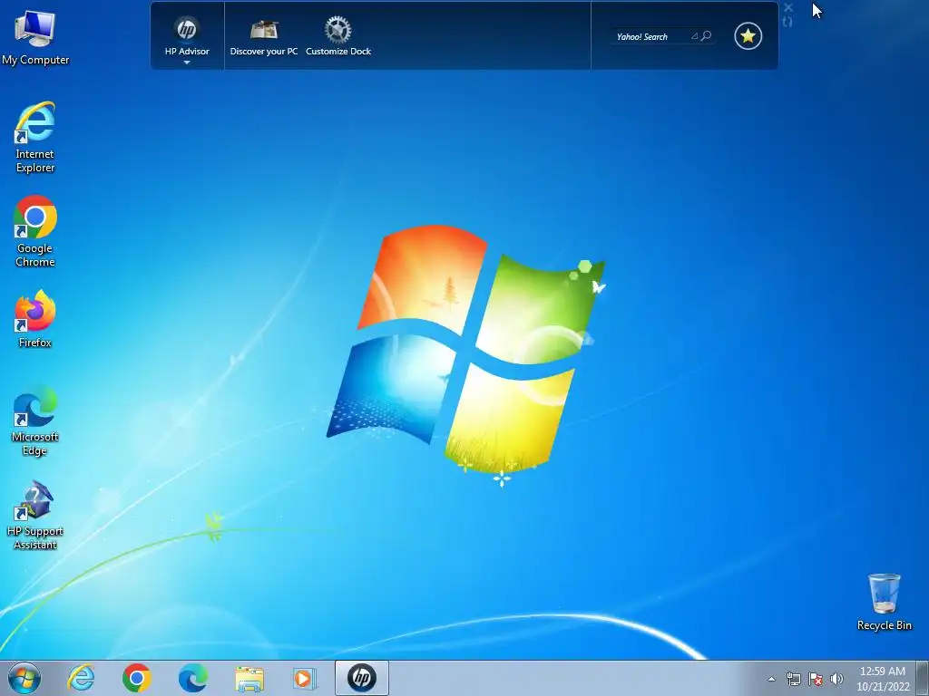
Task: Click the clock showing 12:59 AM
Action: pyautogui.click(x=882, y=679)
